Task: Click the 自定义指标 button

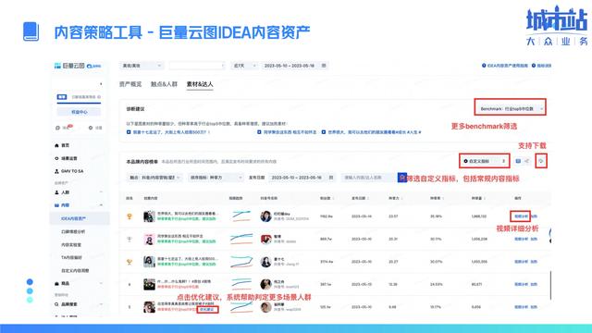Action: click(485, 161)
